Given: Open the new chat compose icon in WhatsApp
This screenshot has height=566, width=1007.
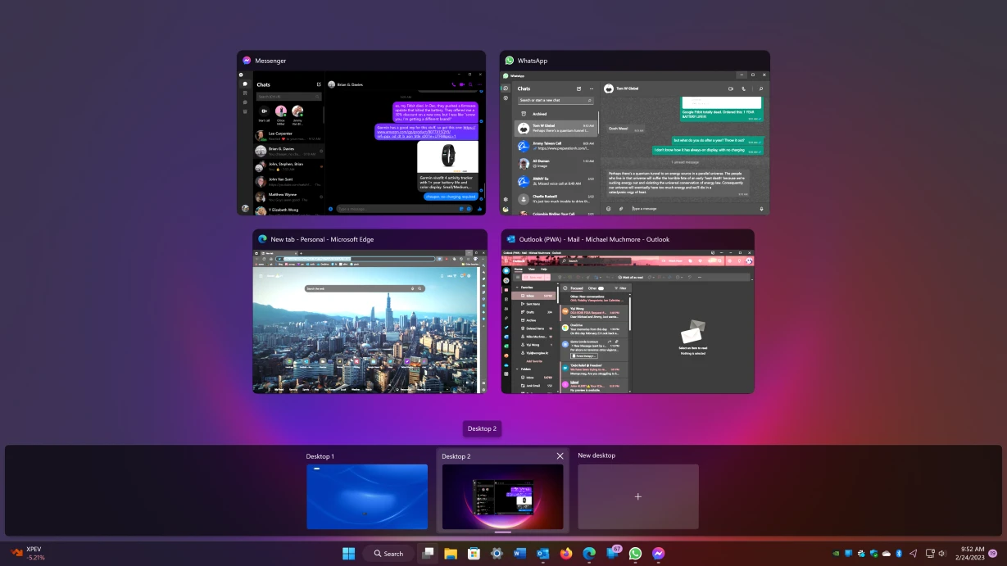Looking at the screenshot, I should pyautogui.click(x=580, y=88).
